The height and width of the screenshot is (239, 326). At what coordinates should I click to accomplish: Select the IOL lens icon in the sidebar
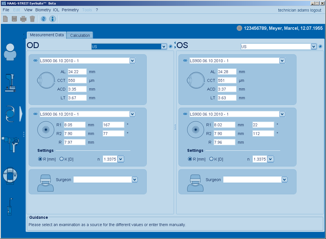coord(10,114)
